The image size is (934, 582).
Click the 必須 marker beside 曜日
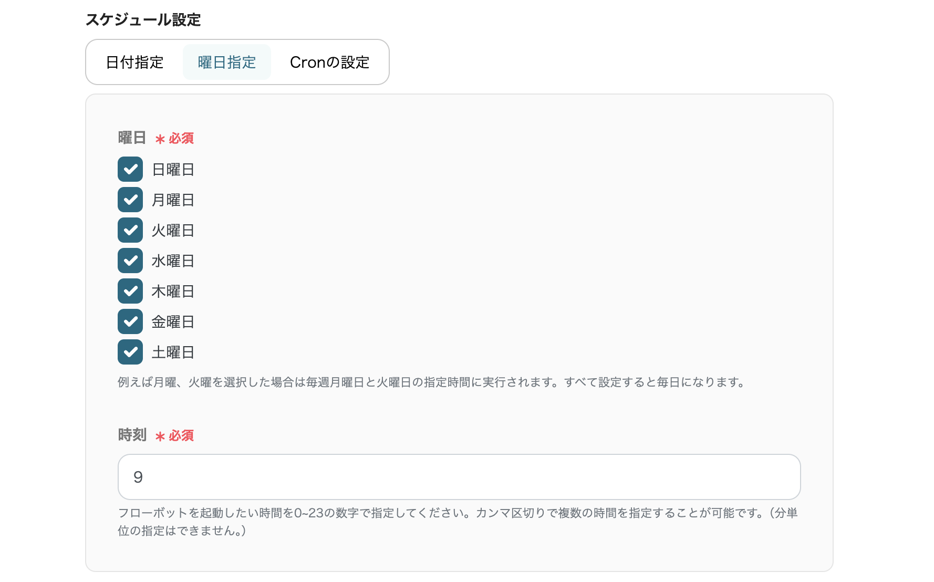pyautogui.click(x=175, y=139)
